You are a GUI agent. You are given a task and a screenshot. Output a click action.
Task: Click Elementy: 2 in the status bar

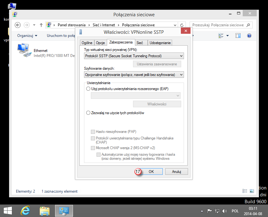(26, 191)
